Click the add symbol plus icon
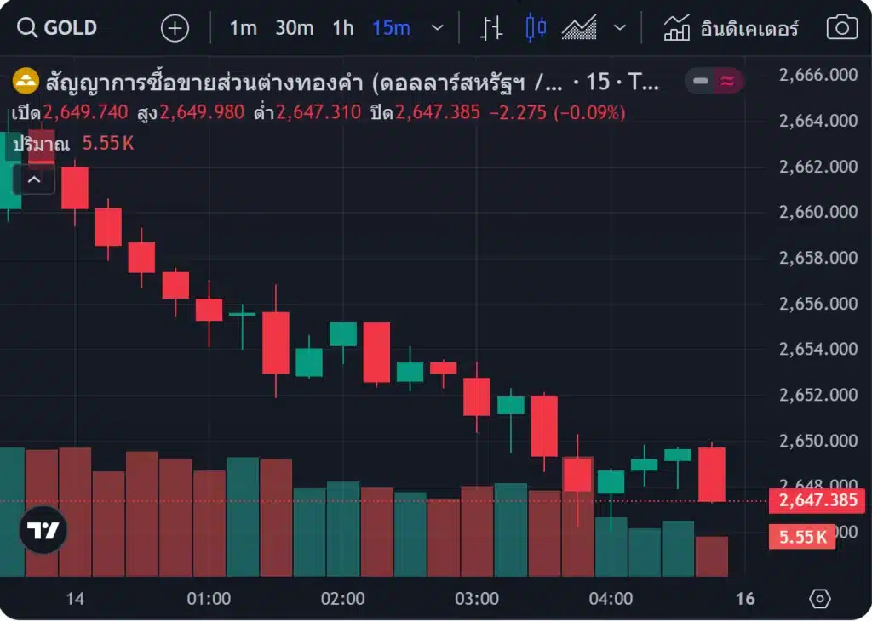 (175, 28)
